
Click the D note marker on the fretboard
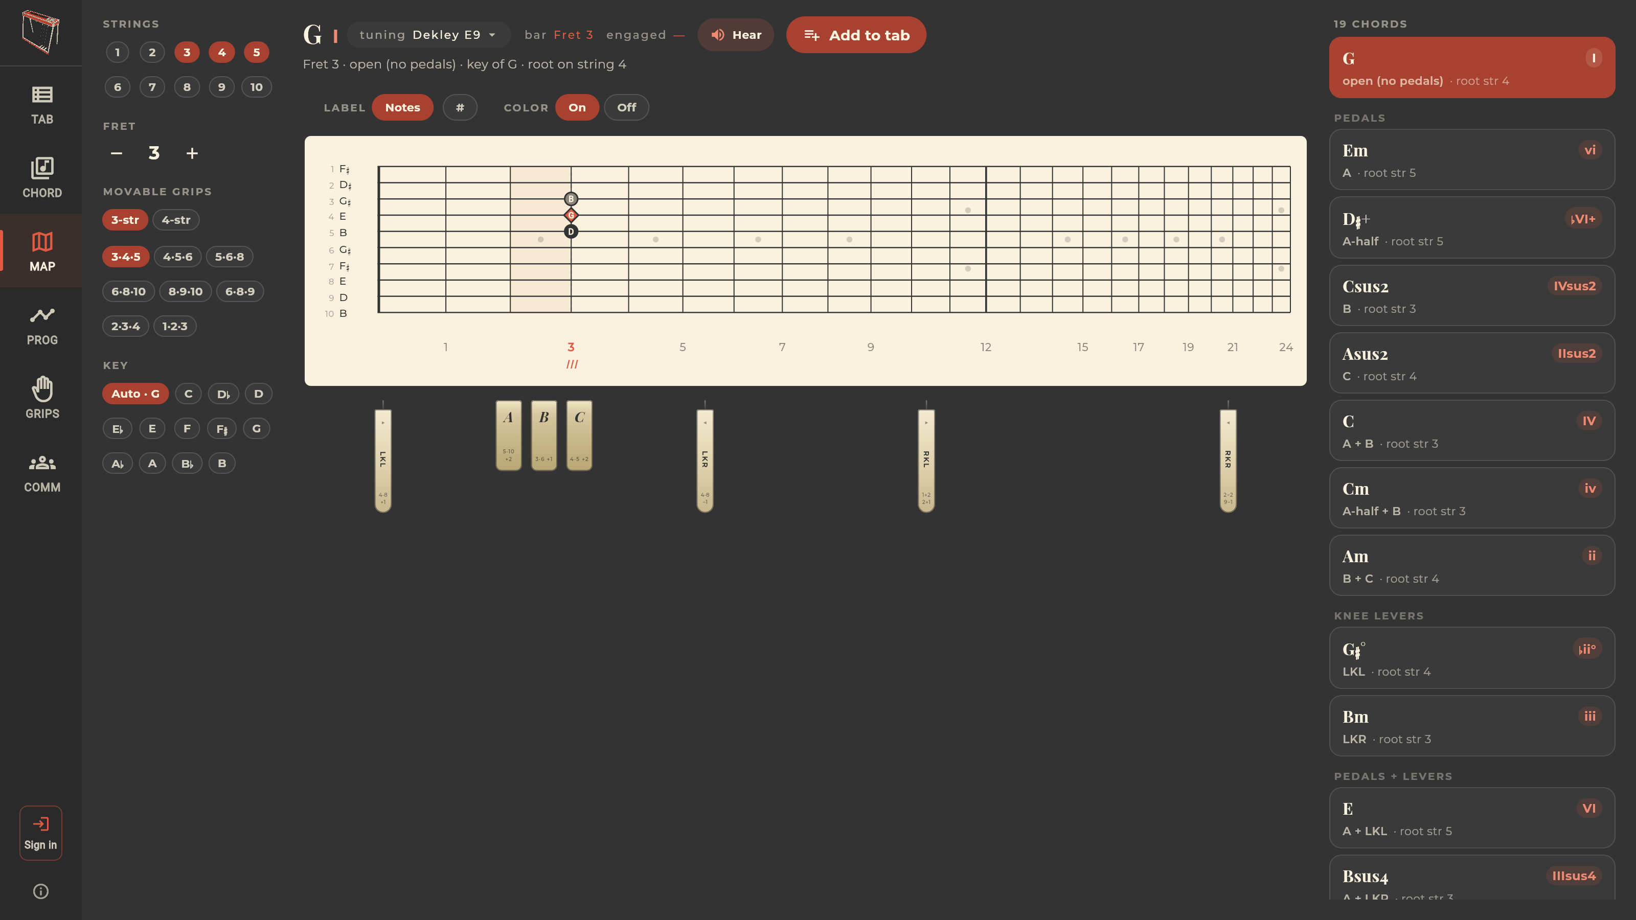pyautogui.click(x=571, y=232)
